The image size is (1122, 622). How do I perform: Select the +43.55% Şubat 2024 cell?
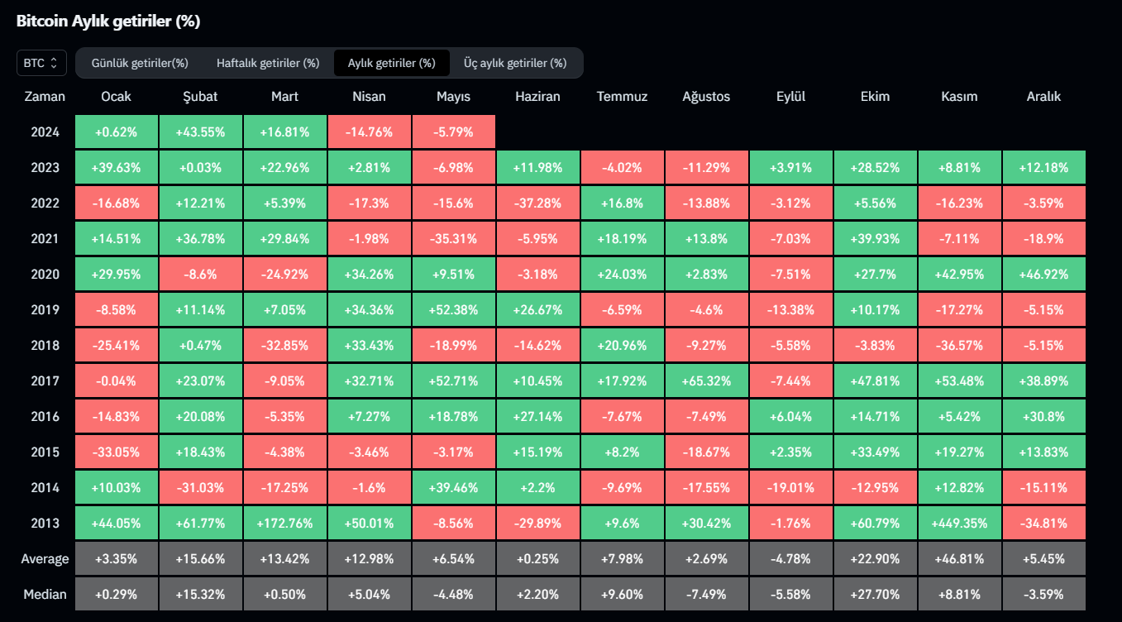[x=200, y=132]
